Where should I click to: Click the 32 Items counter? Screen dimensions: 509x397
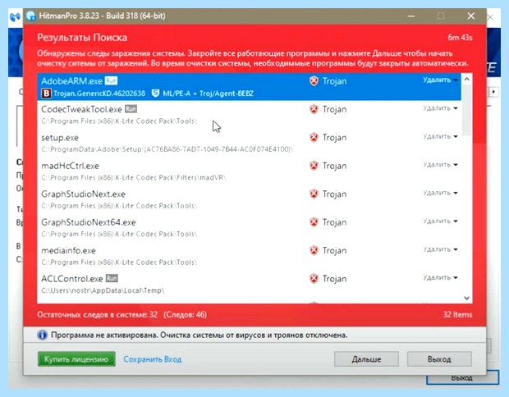[x=458, y=314]
